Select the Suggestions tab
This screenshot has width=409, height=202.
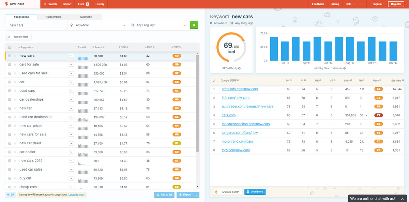click(x=21, y=17)
